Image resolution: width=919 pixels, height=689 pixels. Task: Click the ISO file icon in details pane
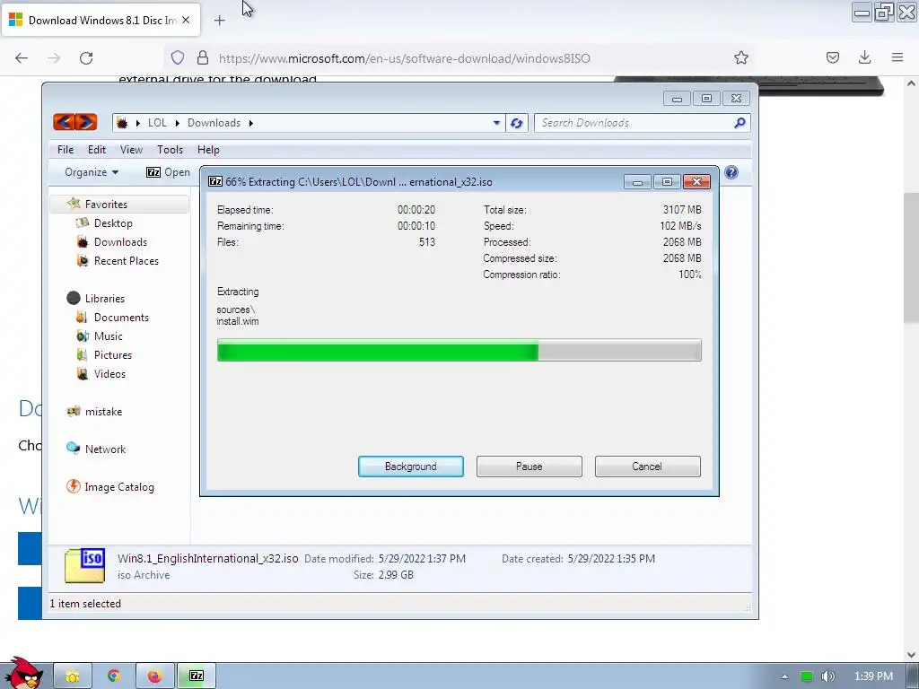85,565
